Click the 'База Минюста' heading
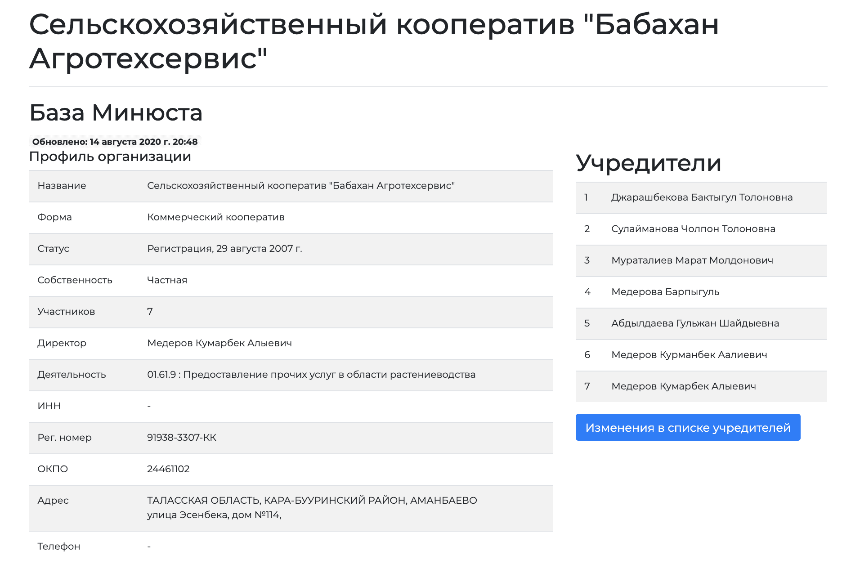The image size is (851, 564). 116,112
